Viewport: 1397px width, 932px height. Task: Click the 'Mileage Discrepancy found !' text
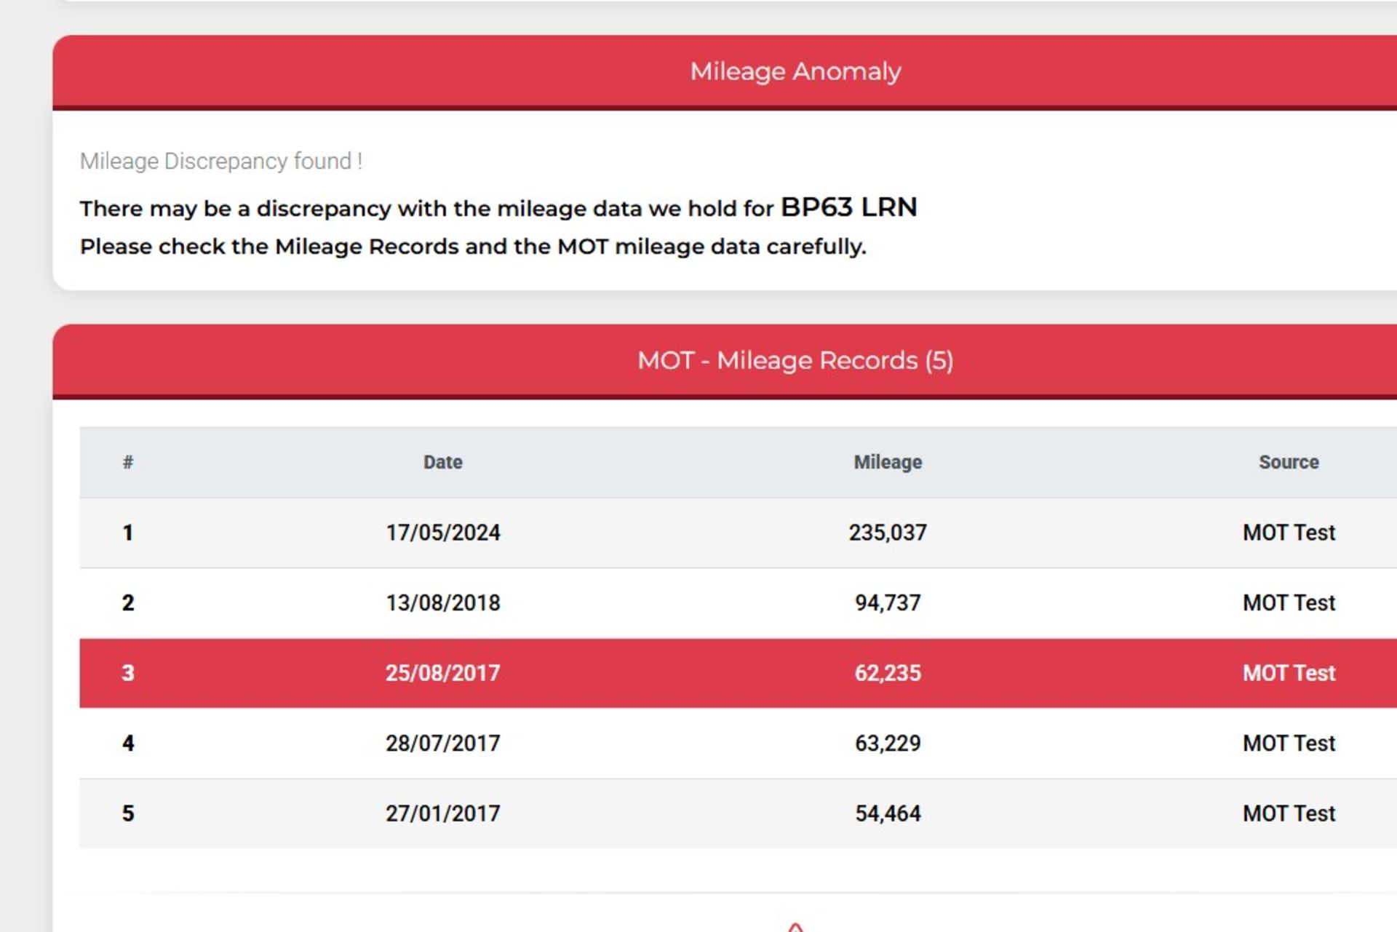[x=221, y=161]
